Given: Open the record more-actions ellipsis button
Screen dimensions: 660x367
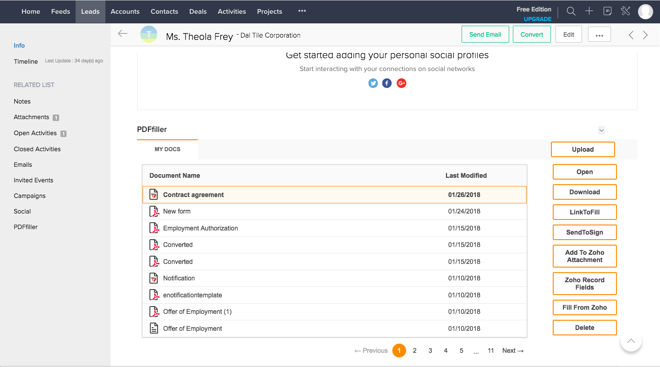Looking at the screenshot, I should (599, 34).
